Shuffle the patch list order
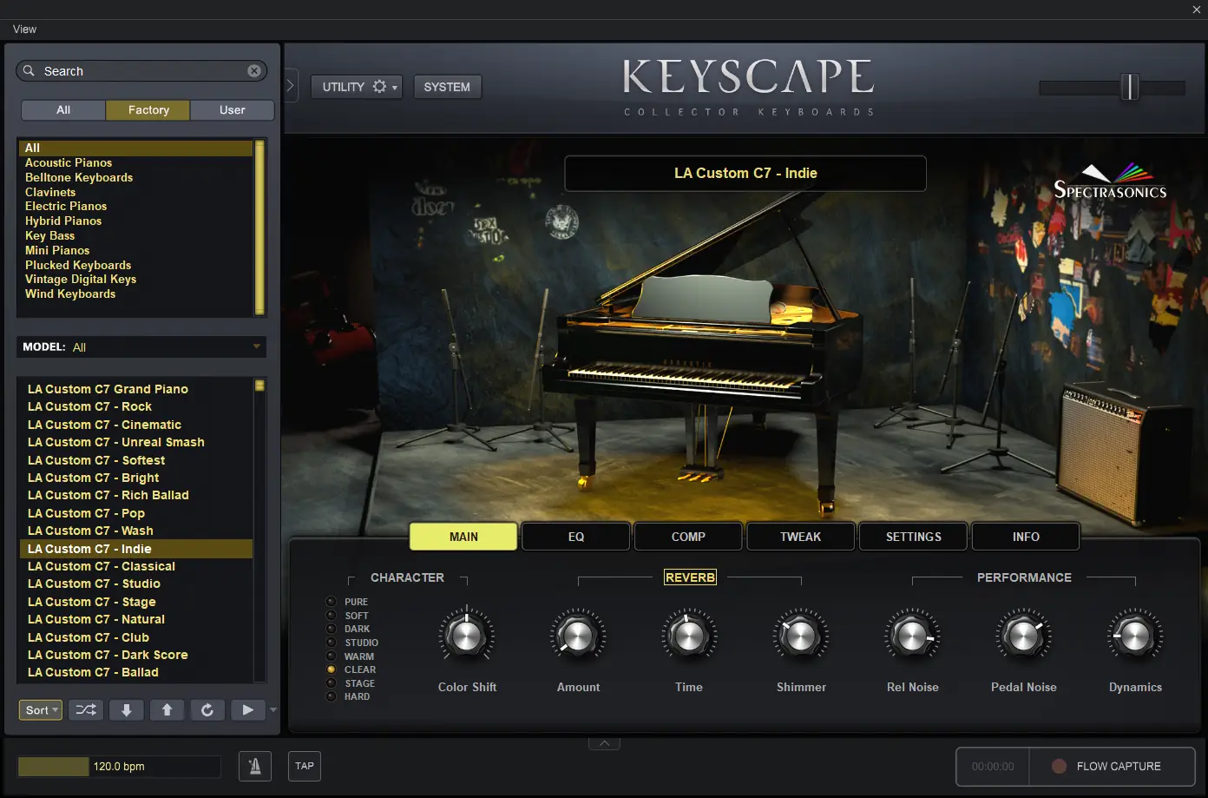The image size is (1208, 798). pyautogui.click(x=86, y=710)
